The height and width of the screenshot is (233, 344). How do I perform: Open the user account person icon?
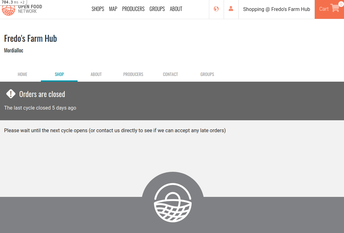click(231, 8)
